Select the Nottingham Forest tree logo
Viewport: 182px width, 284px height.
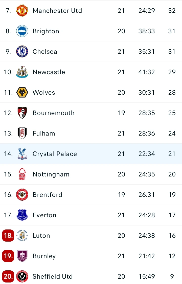(22, 174)
